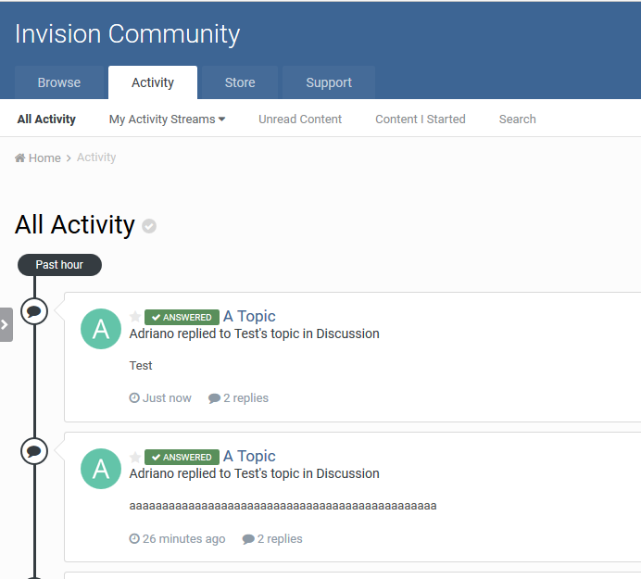Click the Answered badge on the Just now entry
This screenshot has width=641, height=579.
(182, 318)
